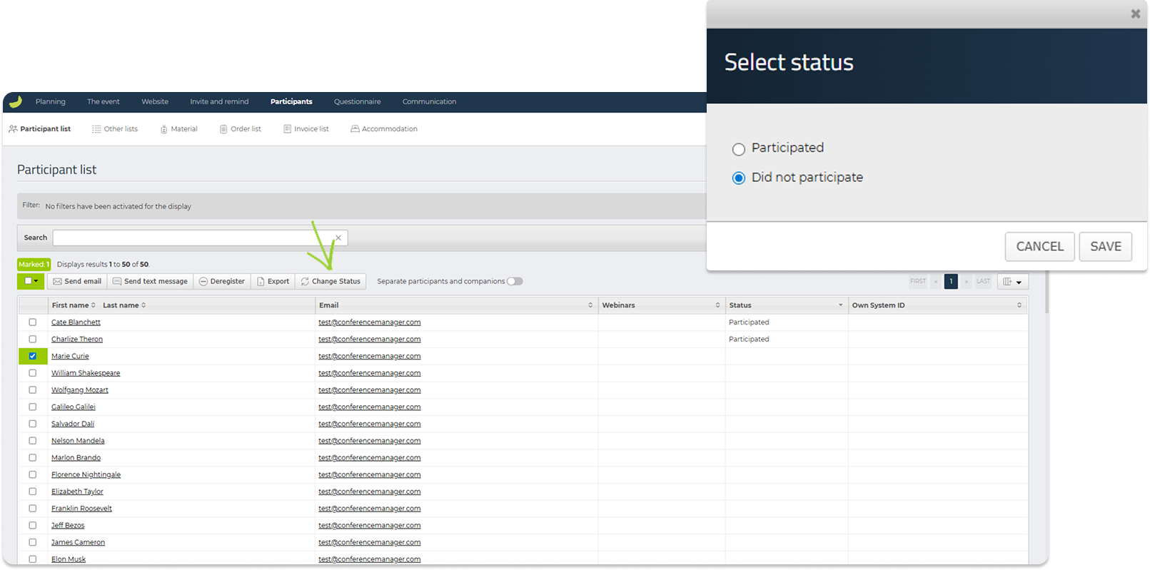
Task: Open the Questionnaire menu
Action: (x=358, y=102)
